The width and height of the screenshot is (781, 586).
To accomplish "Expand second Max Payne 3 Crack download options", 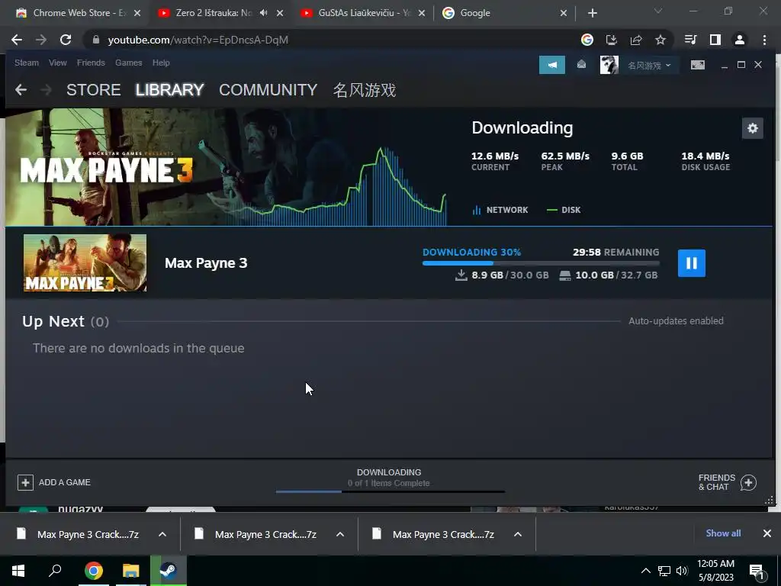I will tap(340, 534).
